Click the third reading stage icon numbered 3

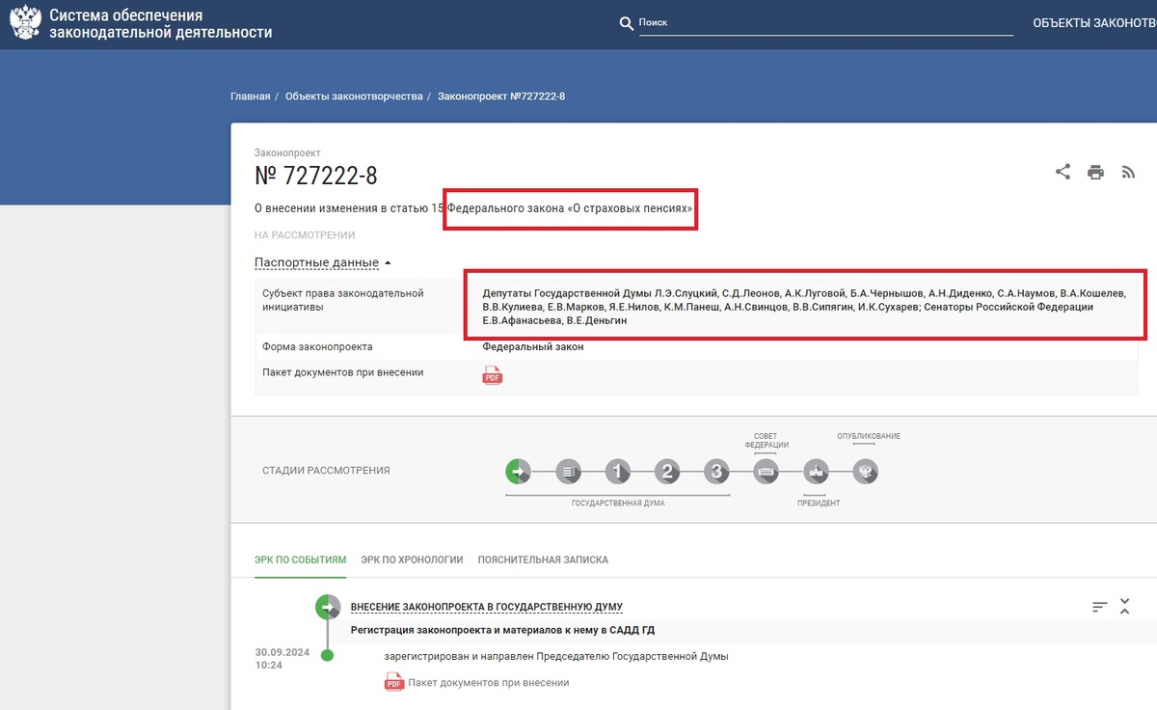pos(716,472)
